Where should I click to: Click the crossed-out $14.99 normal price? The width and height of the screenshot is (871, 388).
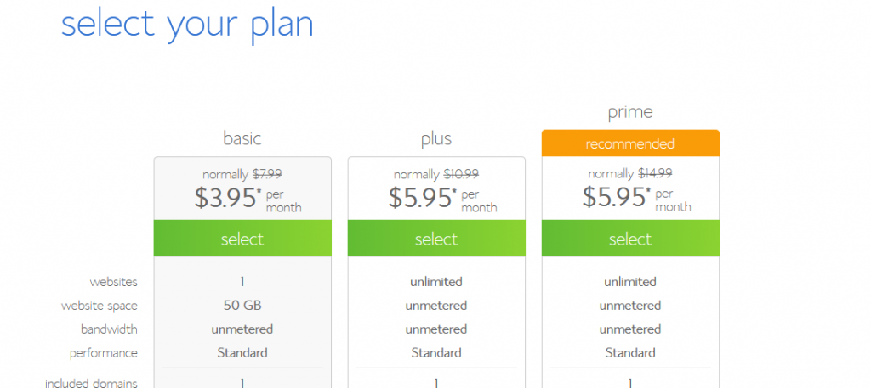(x=655, y=174)
